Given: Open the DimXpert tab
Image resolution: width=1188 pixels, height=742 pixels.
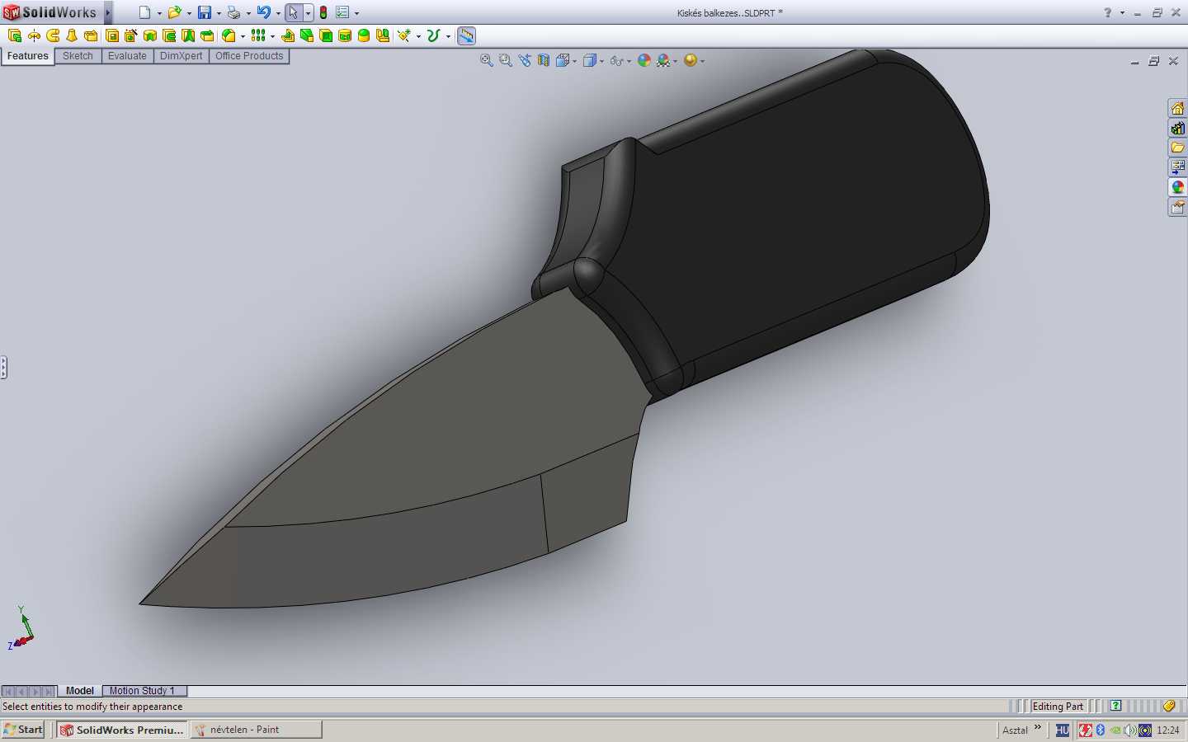Looking at the screenshot, I should [x=181, y=56].
